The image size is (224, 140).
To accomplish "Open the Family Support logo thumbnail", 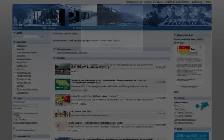I will [61, 126].
